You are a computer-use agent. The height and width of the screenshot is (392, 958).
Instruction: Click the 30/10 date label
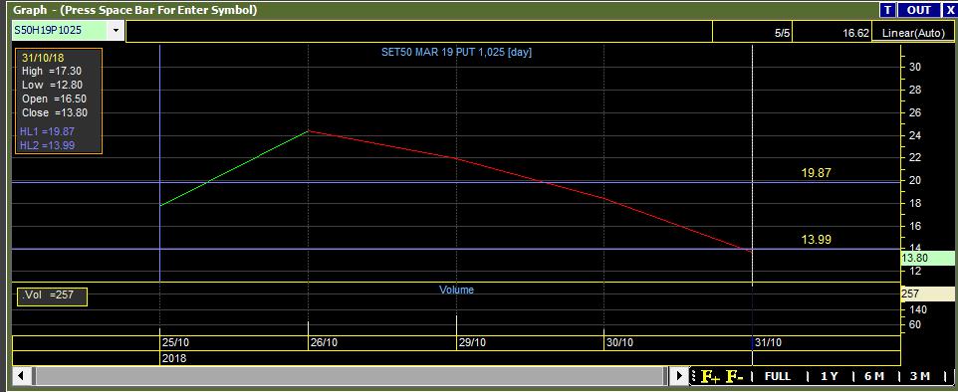[x=619, y=342]
